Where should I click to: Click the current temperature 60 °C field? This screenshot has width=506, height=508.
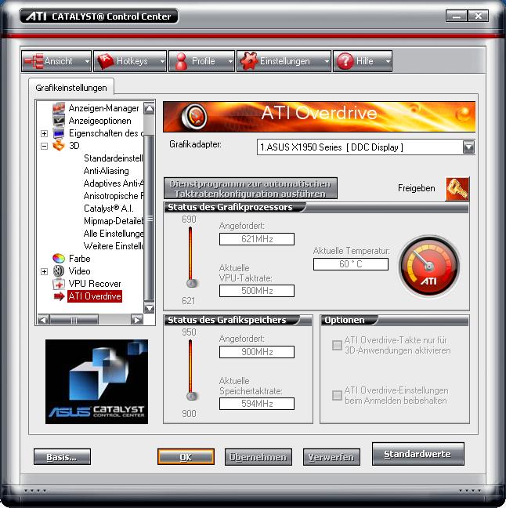click(x=351, y=264)
